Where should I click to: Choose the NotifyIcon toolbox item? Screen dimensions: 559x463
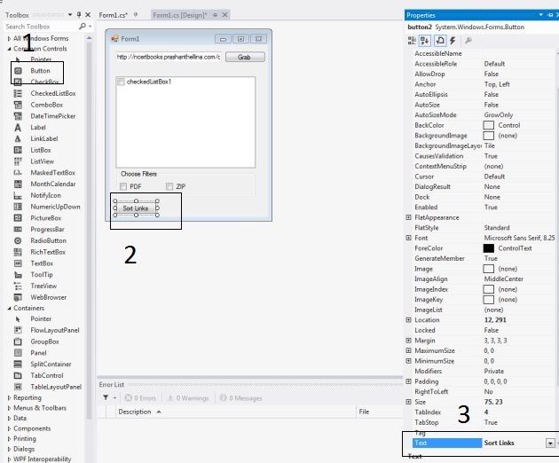(45, 195)
